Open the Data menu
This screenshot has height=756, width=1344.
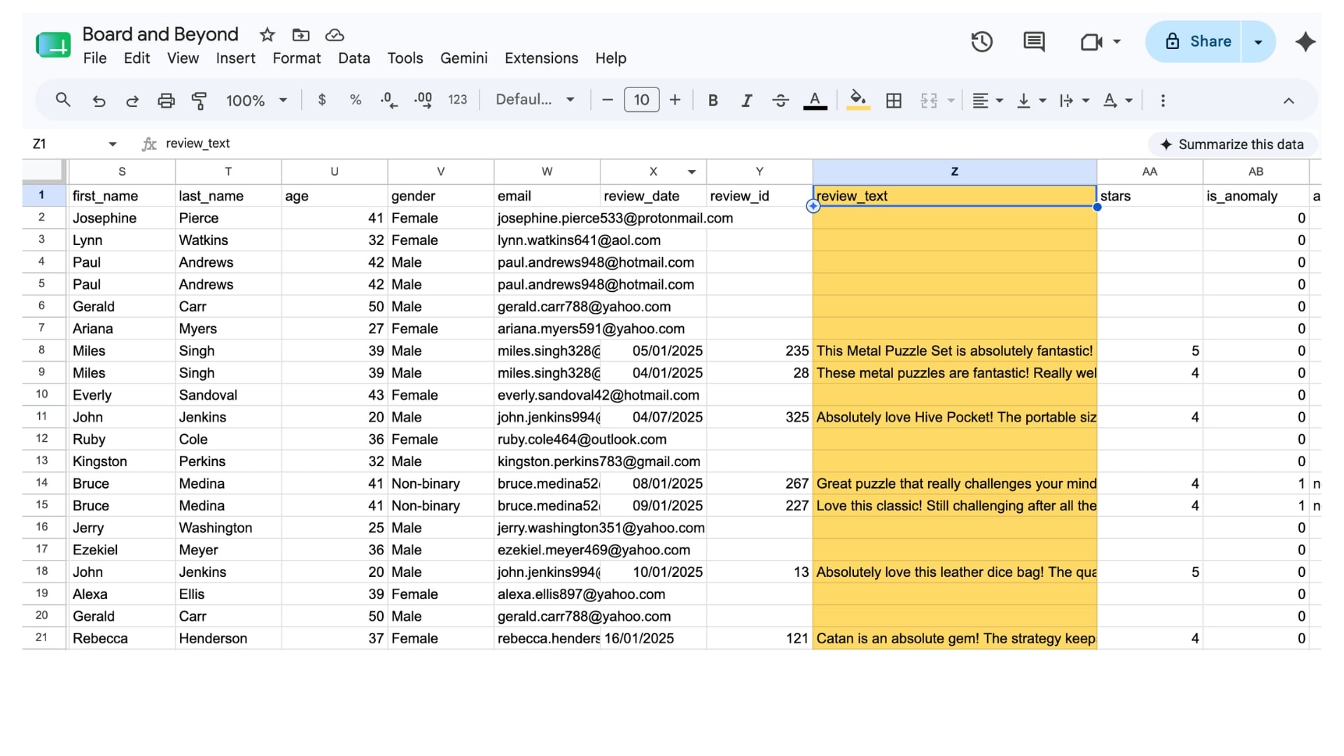click(353, 58)
